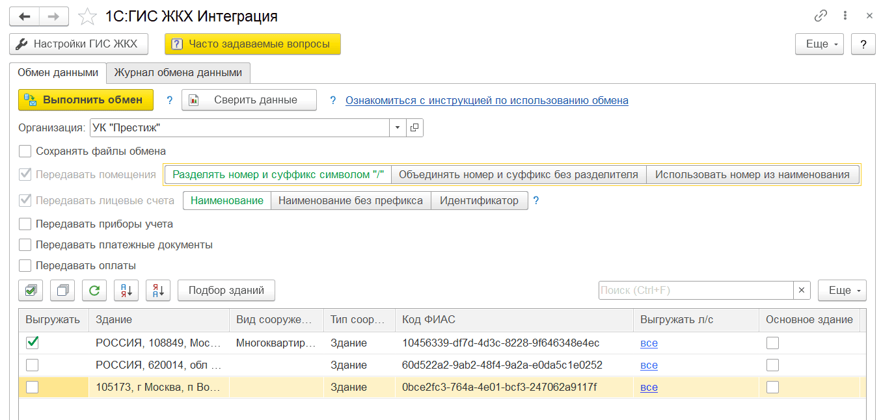The height and width of the screenshot is (420, 881).
Task: Click the uncheck all buildings icon
Action: coord(62,291)
